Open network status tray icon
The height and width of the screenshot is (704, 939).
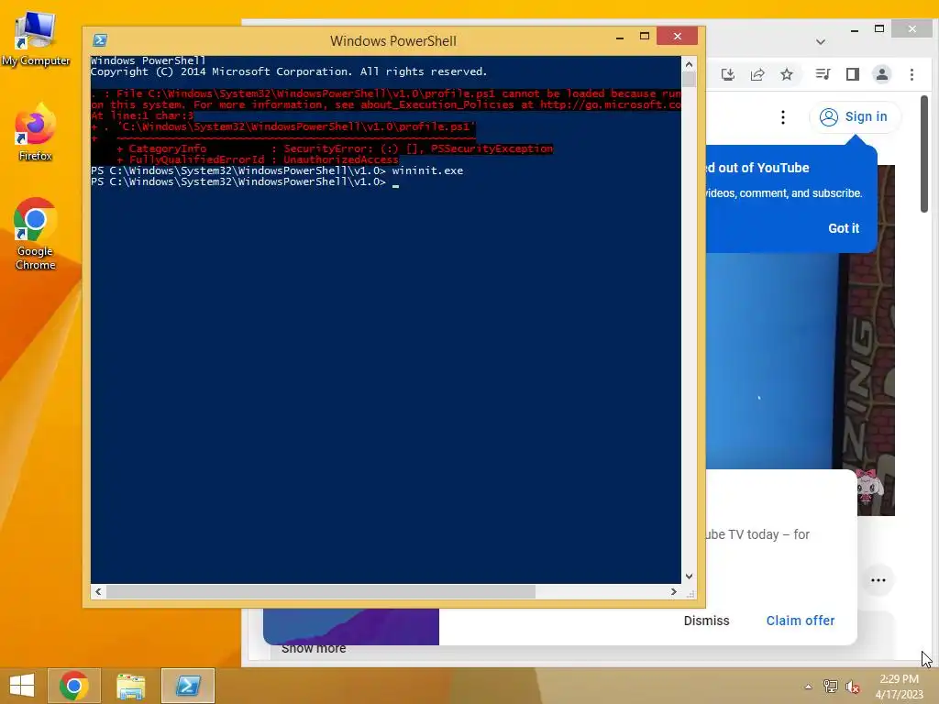click(x=831, y=687)
